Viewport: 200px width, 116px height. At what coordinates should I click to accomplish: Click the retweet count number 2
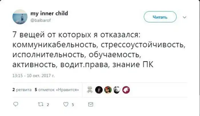[47, 105]
